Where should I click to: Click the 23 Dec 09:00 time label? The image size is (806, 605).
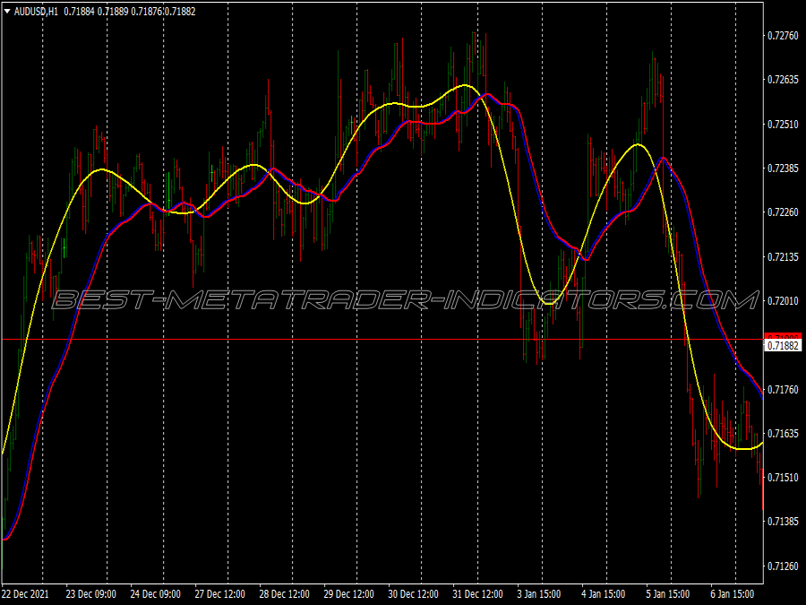pos(91,594)
